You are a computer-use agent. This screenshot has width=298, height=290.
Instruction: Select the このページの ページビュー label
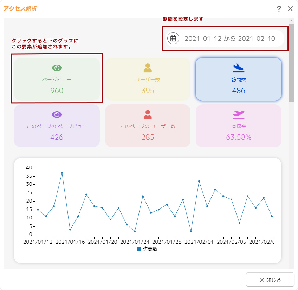tap(57, 126)
